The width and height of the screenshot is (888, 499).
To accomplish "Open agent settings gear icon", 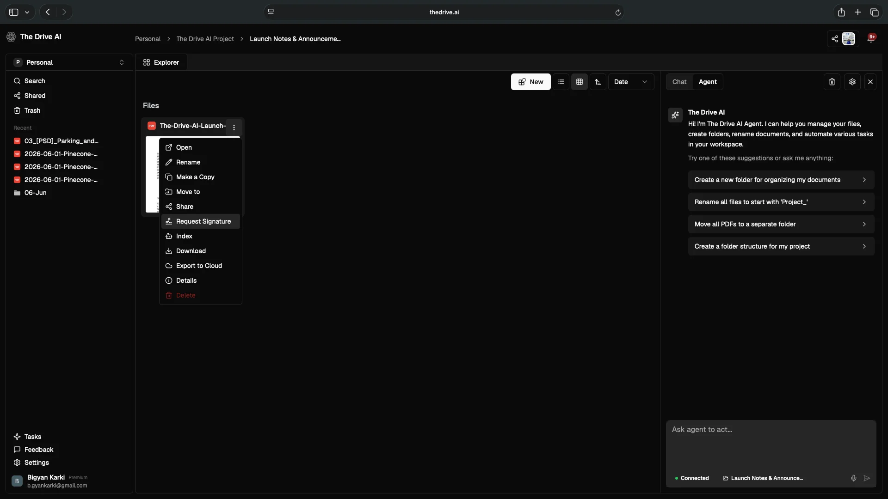I will point(852,82).
